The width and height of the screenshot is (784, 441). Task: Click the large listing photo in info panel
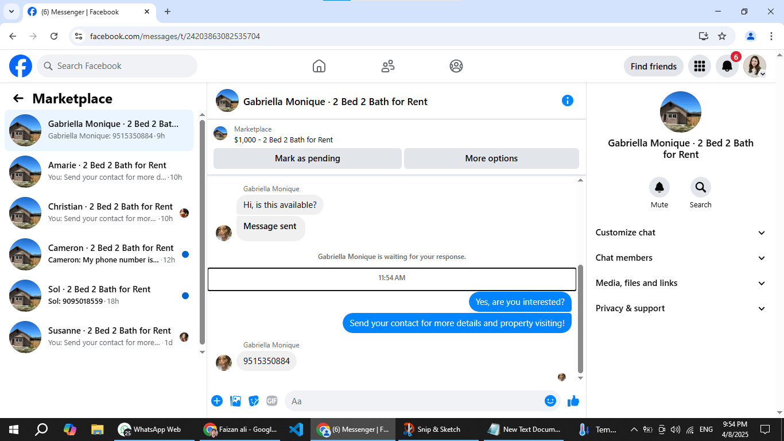tap(681, 112)
